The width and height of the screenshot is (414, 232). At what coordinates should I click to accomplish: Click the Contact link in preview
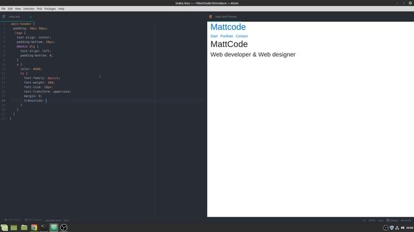[241, 36]
